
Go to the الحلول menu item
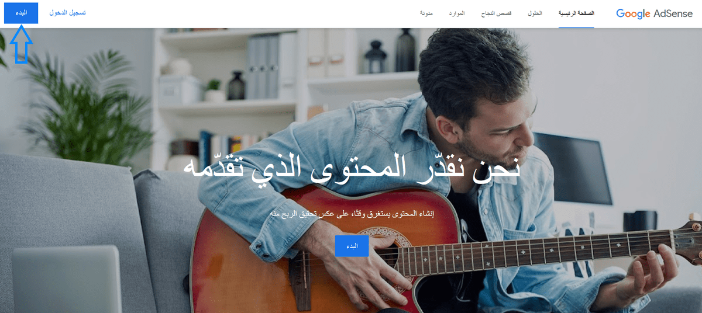pyautogui.click(x=534, y=13)
